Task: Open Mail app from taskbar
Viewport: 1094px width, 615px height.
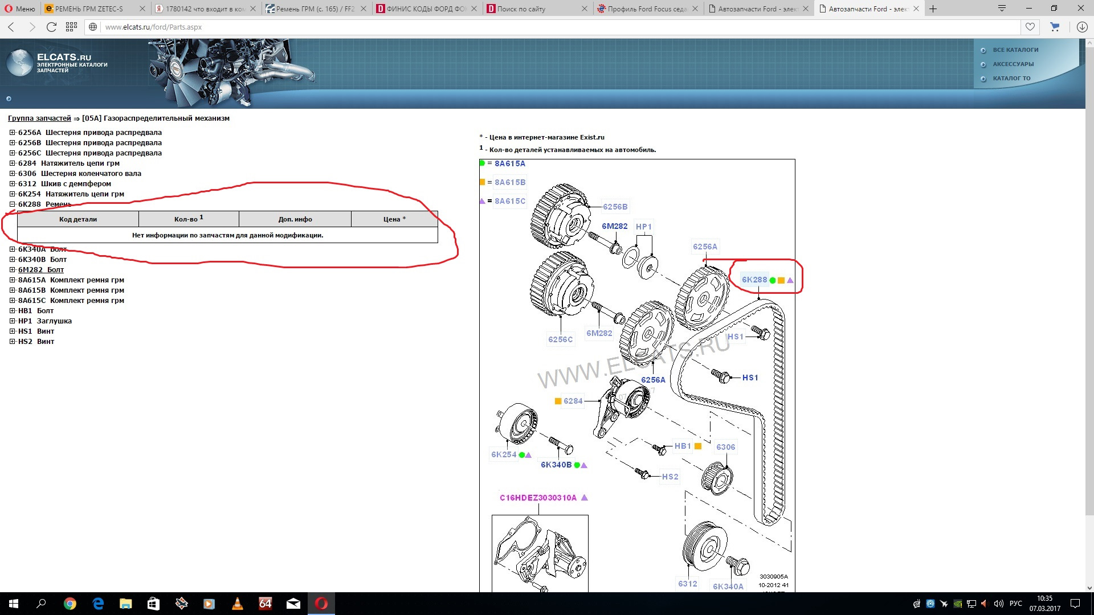Action: pyautogui.click(x=293, y=604)
